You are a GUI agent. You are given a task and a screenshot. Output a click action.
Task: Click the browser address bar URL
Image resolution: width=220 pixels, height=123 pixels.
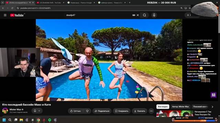35,8
